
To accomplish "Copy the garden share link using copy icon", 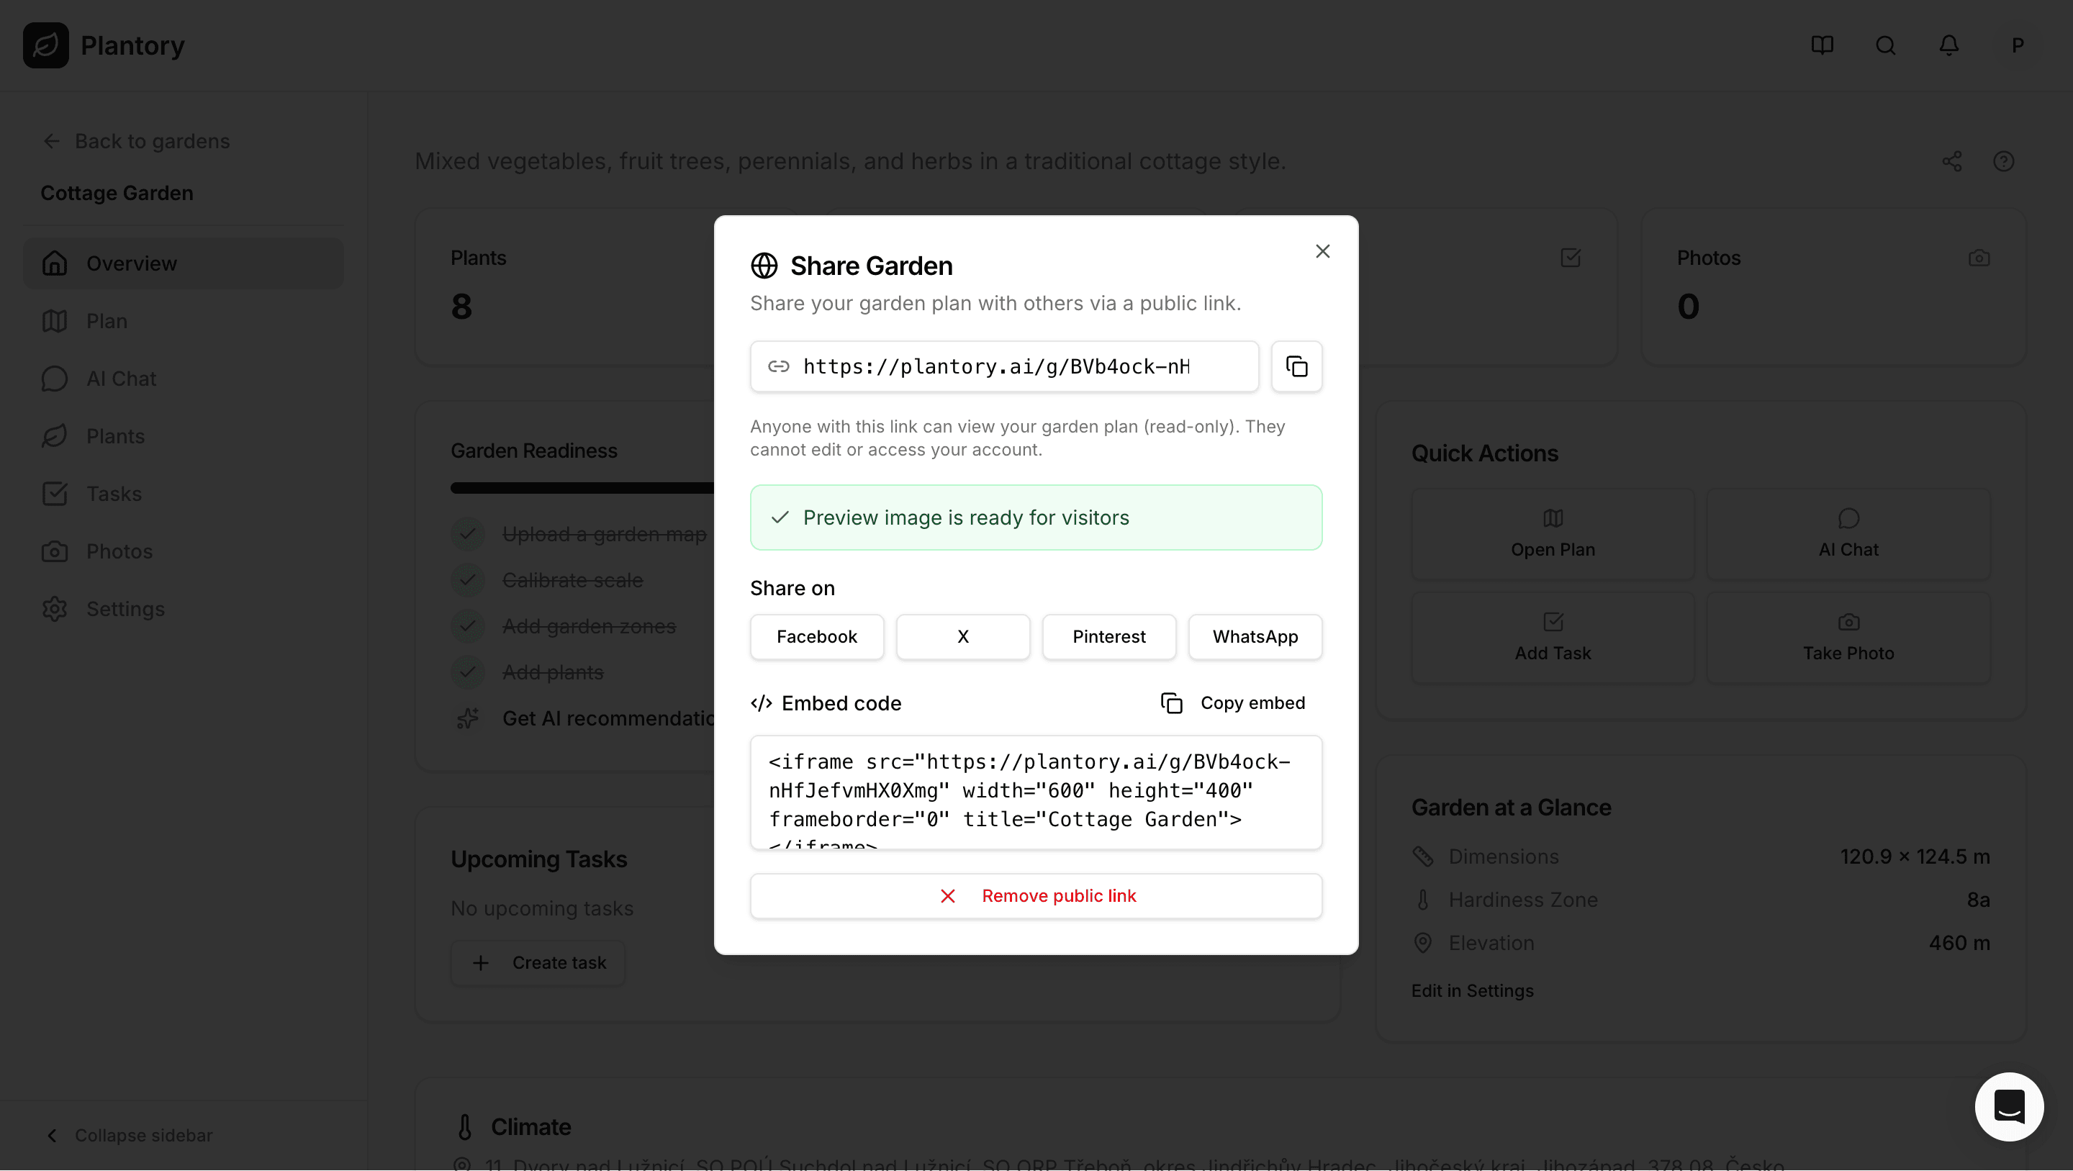I will coord(1296,366).
